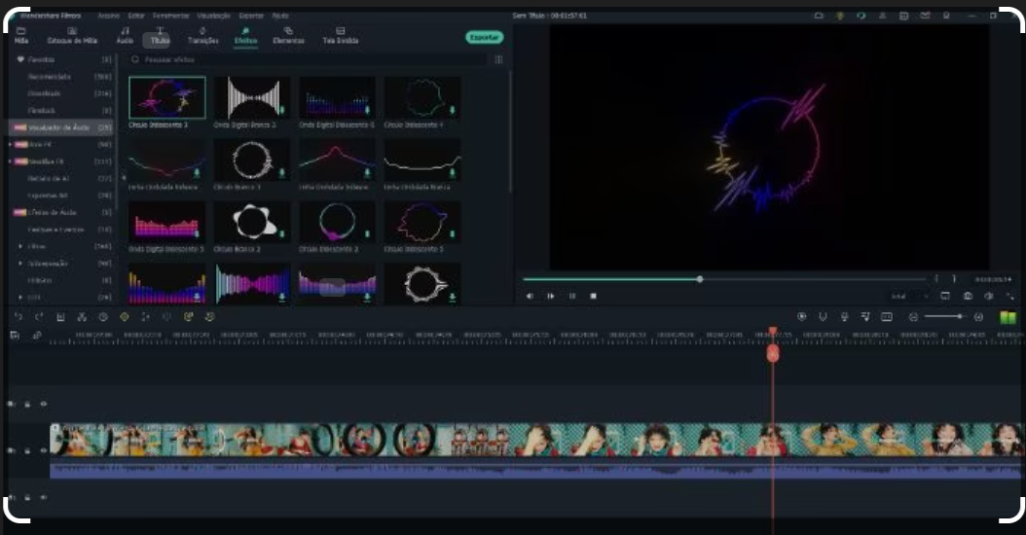
Task: Click the green Exportar button
Action: point(484,37)
